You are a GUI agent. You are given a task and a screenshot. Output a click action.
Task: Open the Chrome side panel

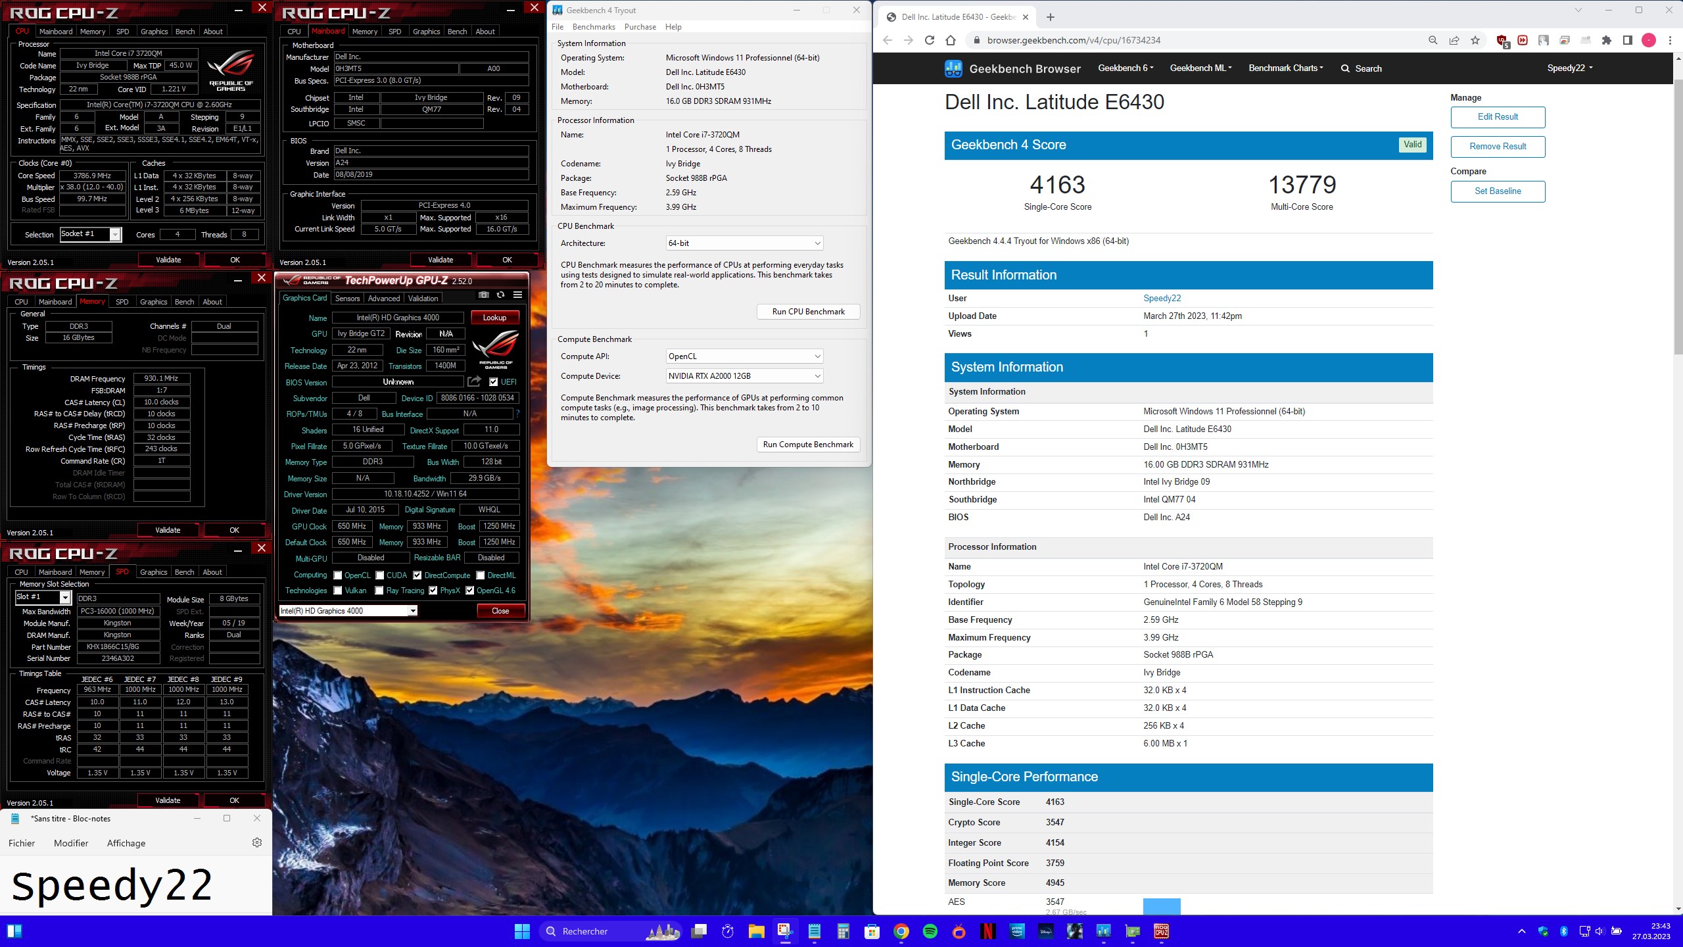coord(1628,40)
